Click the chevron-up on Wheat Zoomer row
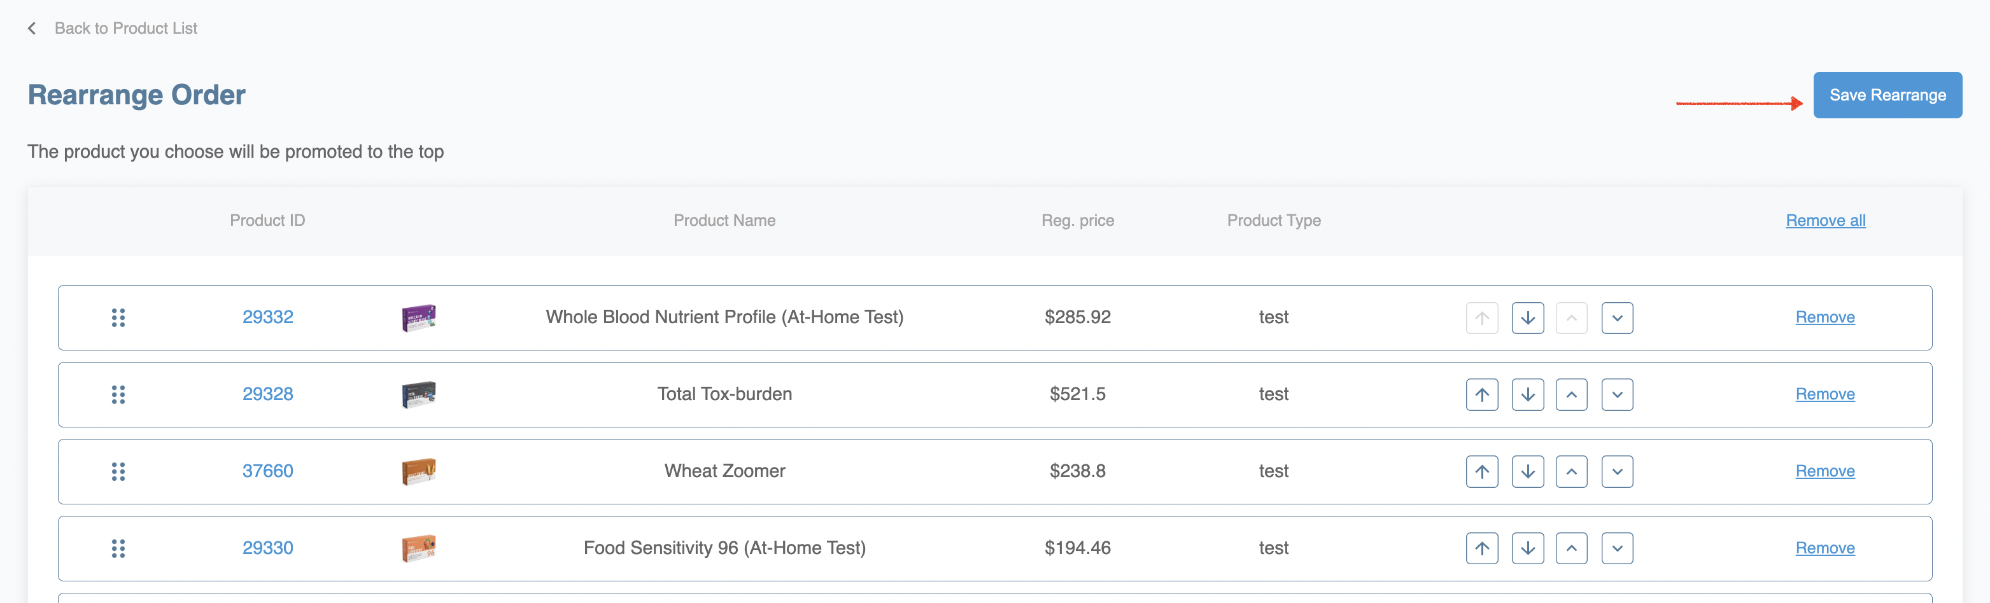This screenshot has width=1990, height=603. tap(1571, 472)
